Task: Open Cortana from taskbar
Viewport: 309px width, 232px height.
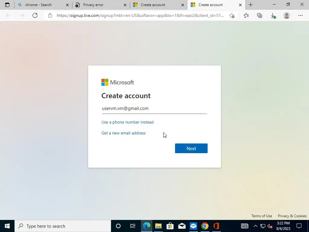Action: [118, 226]
